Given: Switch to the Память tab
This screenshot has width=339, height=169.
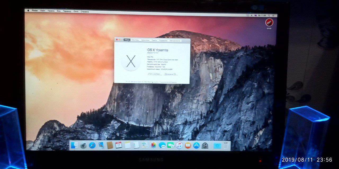Looking at the screenshot, I should 154,40.
